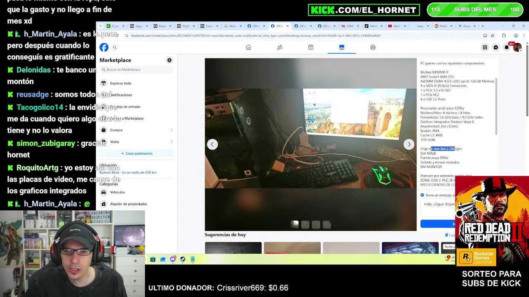
Task: Click the Buscar en Marketplace search field
Action: (x=136, y=70)
